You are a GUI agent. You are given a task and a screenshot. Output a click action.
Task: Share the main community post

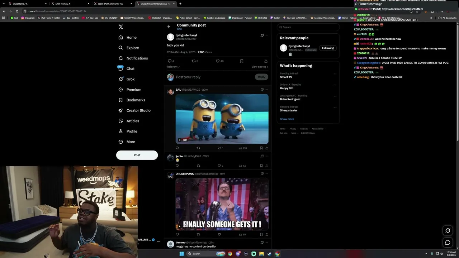coord(266,61)
